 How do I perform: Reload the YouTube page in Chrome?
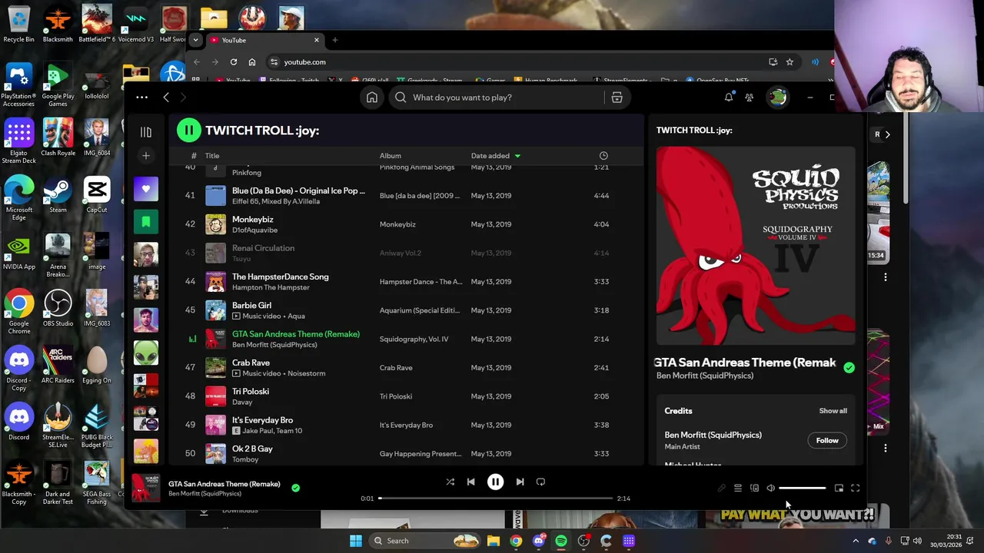point(234,62)
